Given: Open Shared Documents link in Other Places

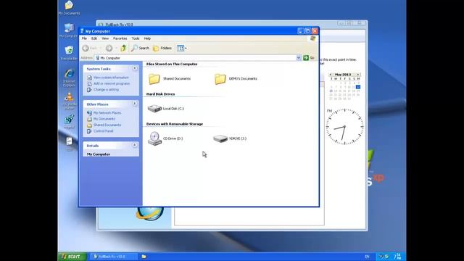Looking at the screenshot, I should point(107,125).
